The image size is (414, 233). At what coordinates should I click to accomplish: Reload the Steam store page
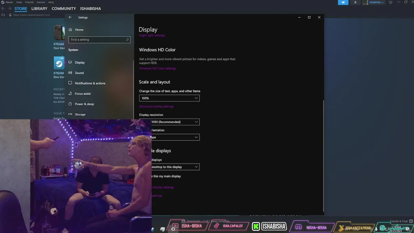3,15
